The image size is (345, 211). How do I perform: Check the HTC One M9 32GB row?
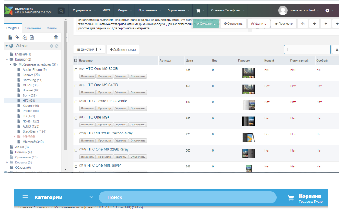(x=76, y=69)
